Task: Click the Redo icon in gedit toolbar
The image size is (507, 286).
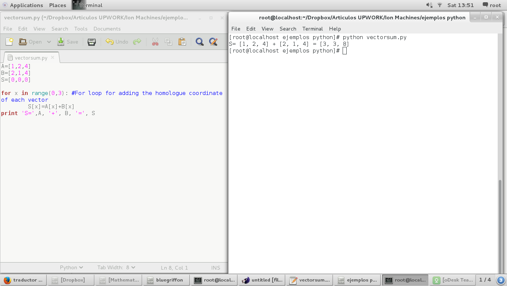Action: point(137,42)
